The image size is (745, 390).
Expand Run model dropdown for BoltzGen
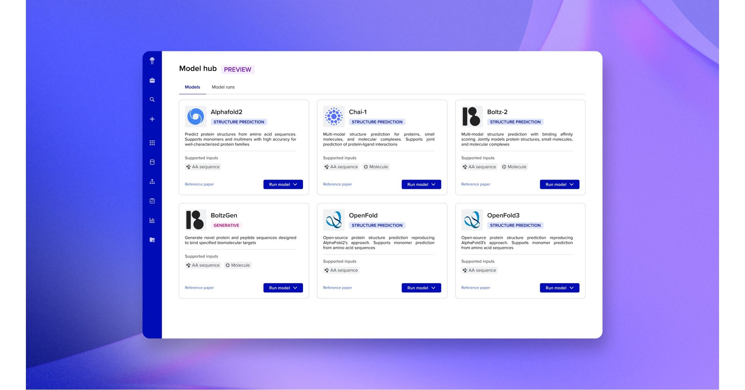[x=283, y=288]
